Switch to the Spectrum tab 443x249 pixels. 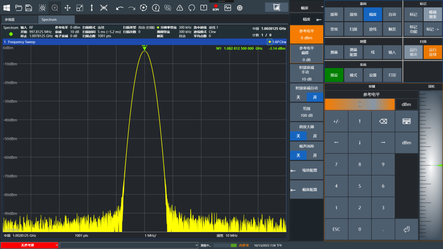(56, 20)
